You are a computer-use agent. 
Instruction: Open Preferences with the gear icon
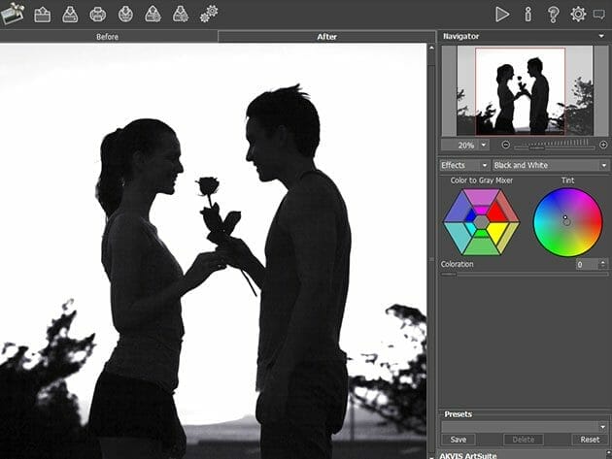[578, 14]
